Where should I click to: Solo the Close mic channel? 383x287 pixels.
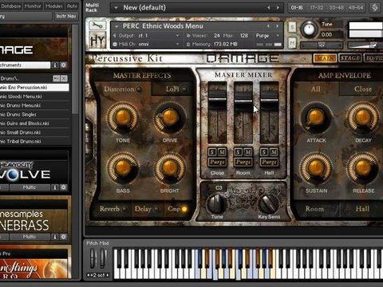[212, 151]
